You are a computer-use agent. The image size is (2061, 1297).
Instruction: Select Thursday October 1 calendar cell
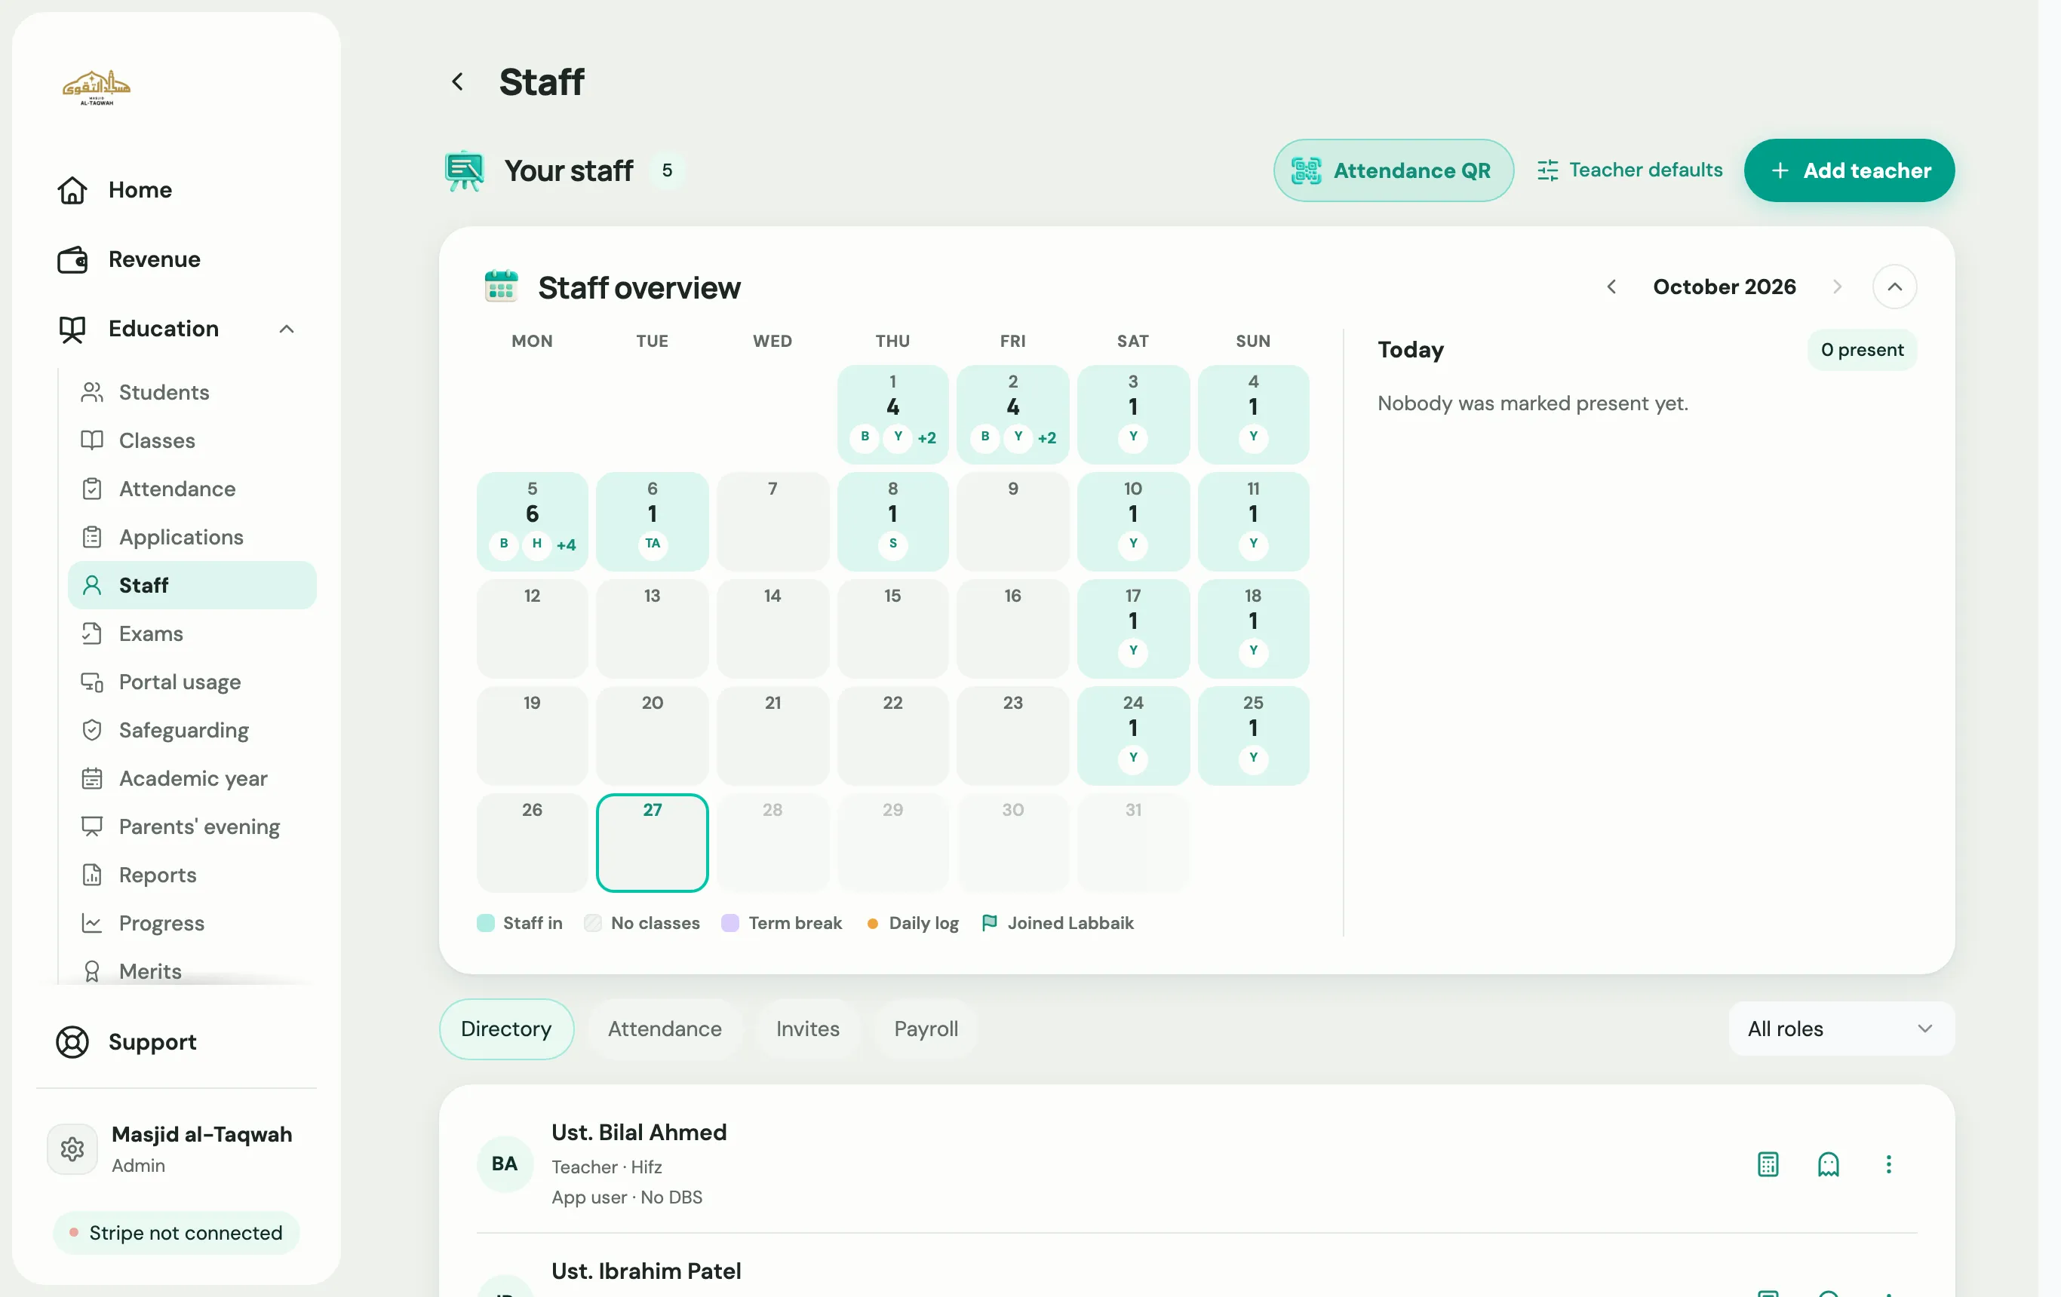click(x=892, y=415)
